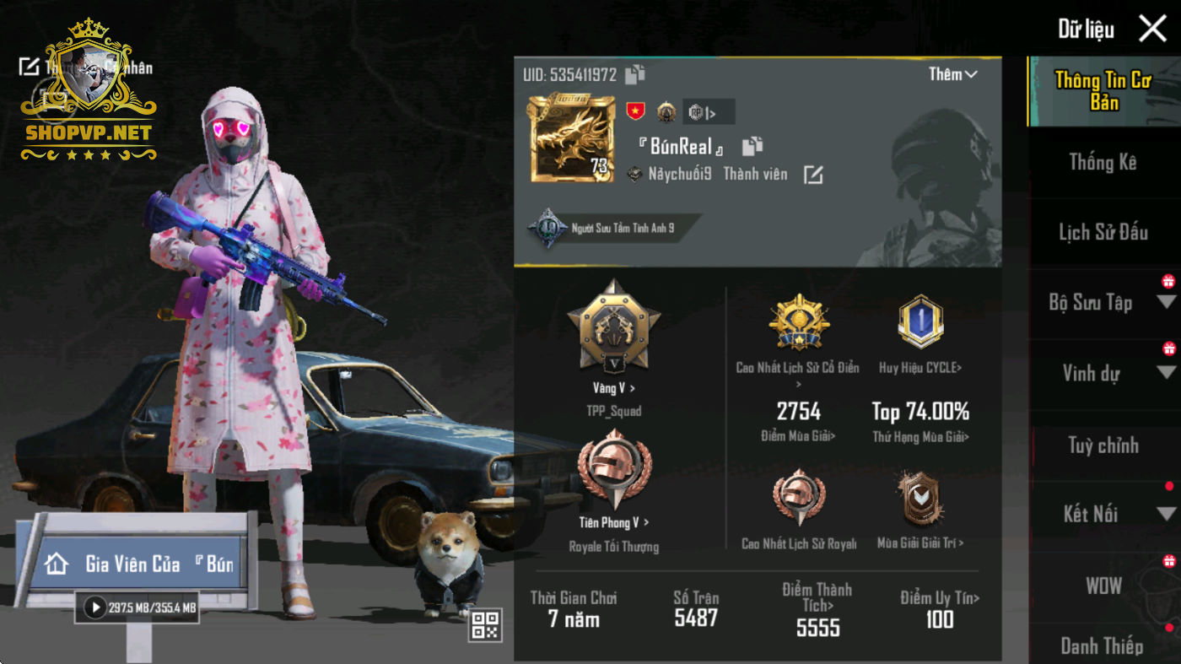
Task: Open Điểm Uy Tín details link
Action: point(940,598)
